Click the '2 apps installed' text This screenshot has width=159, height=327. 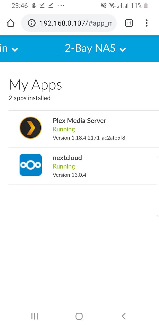[x=30, y=98]
